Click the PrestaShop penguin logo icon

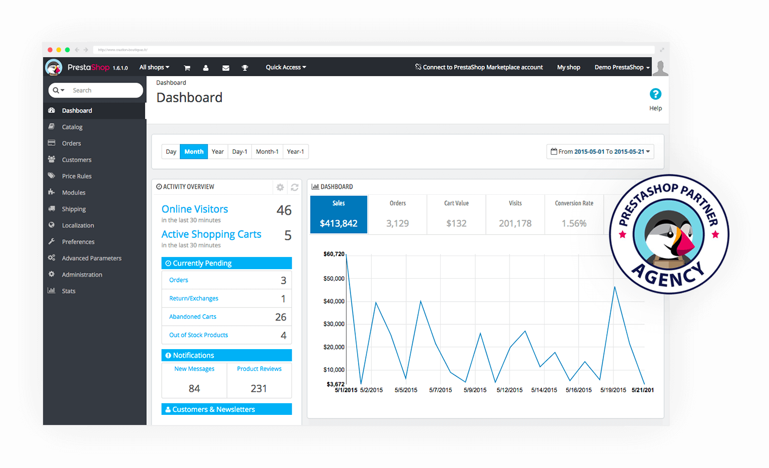coord(54,67)
